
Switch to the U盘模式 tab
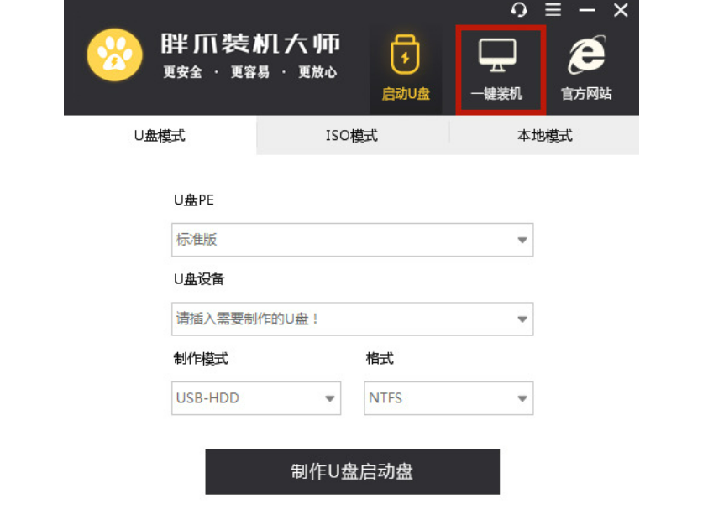point(160,135)
